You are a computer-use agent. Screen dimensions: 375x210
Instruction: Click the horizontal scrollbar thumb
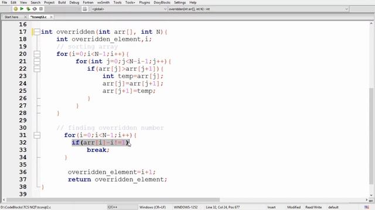113,200
